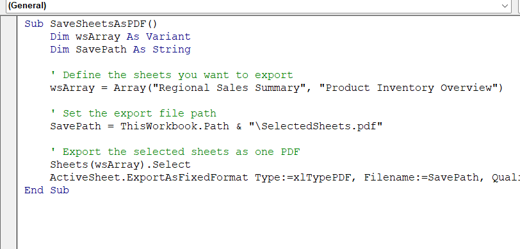Click the comment 'Set the export file path'
The image size is (520, 249).
133,113
